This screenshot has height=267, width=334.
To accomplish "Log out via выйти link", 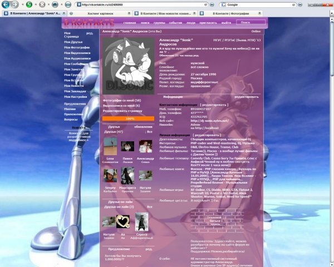I will (226, 23).
